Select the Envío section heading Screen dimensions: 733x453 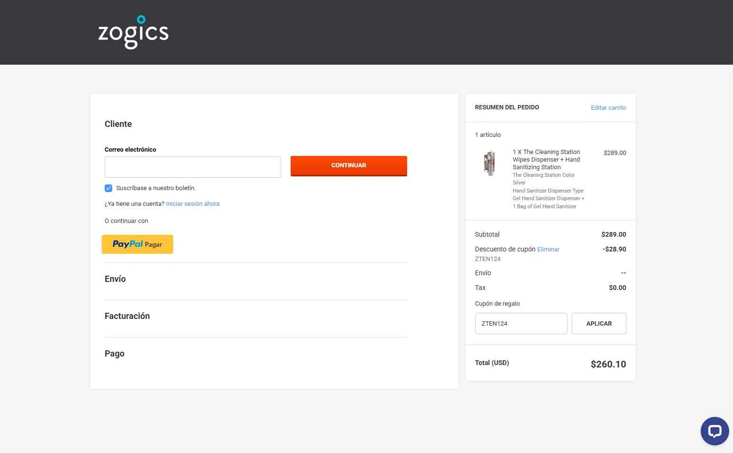115,279
